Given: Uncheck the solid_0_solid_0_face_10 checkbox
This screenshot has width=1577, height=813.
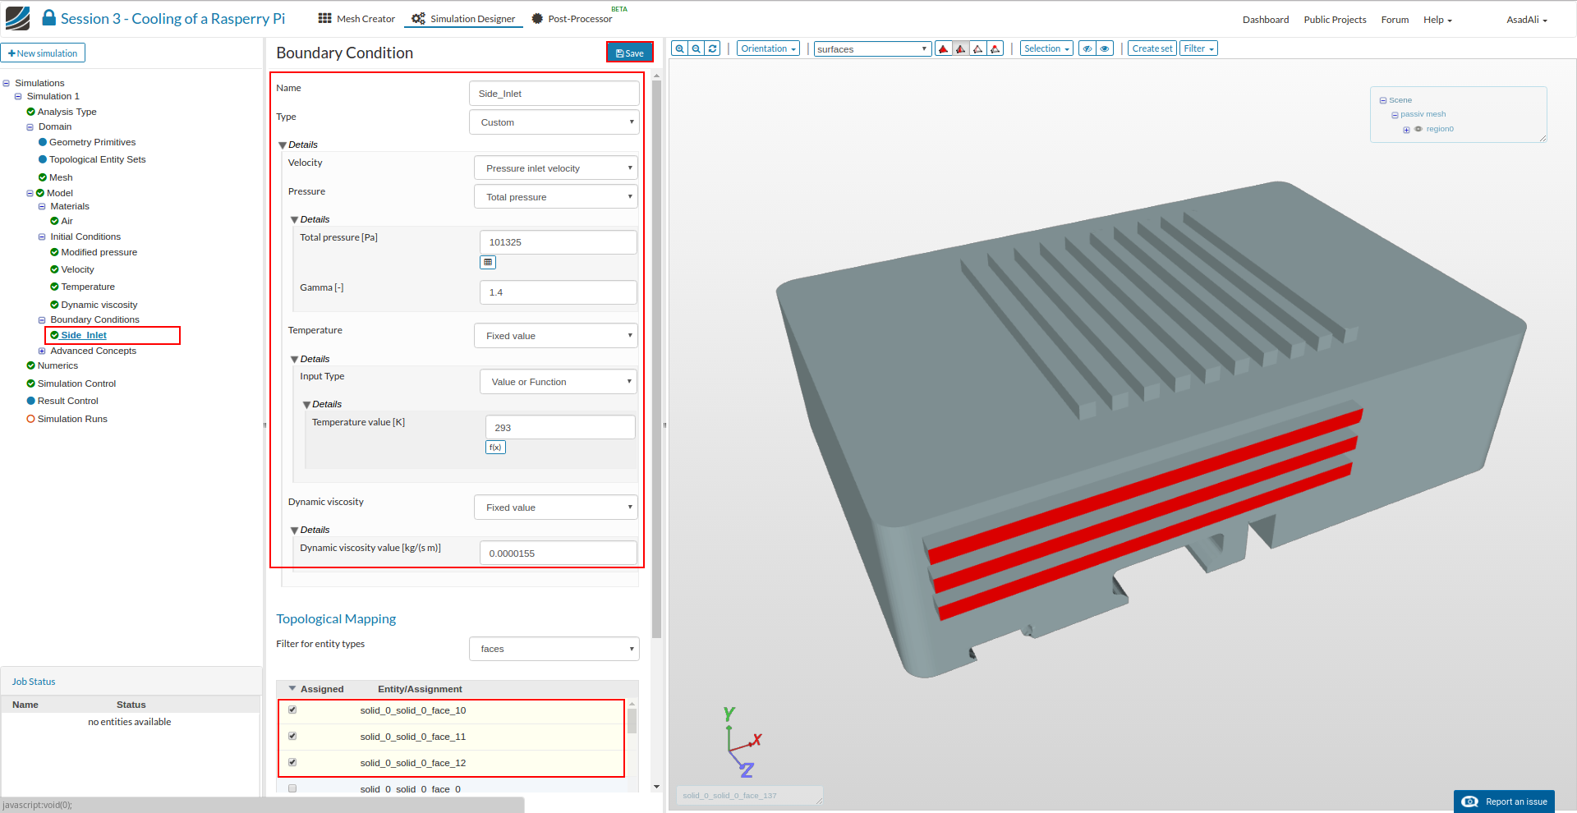Looking at the screenshot, I should pos(292,710).
